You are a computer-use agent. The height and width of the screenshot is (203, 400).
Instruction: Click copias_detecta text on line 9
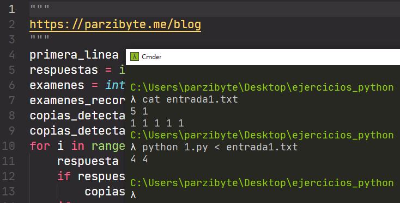coord(77,131)
